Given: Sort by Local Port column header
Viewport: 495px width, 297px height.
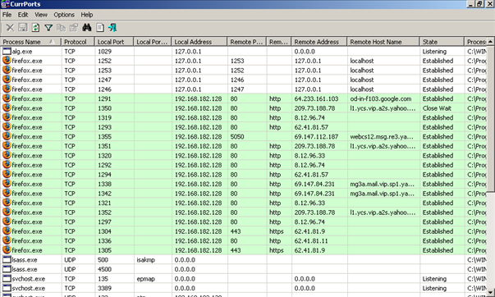Looking at the screenshot, I should tap(114, 42).
